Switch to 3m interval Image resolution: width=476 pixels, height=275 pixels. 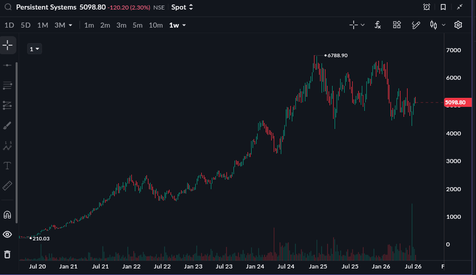point(121,25)
